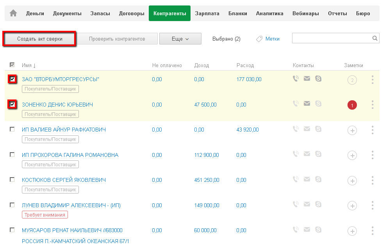Click the search magnifier icon
This screenshot has height=247, width=385.
(375, 38)
